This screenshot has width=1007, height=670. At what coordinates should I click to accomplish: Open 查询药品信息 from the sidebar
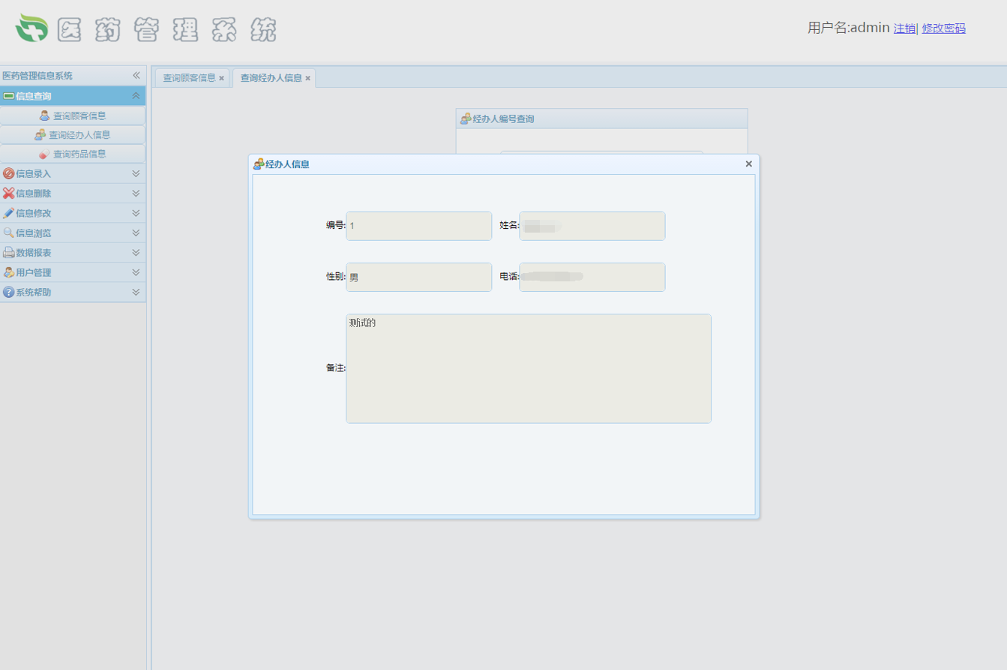pos(73,154)
